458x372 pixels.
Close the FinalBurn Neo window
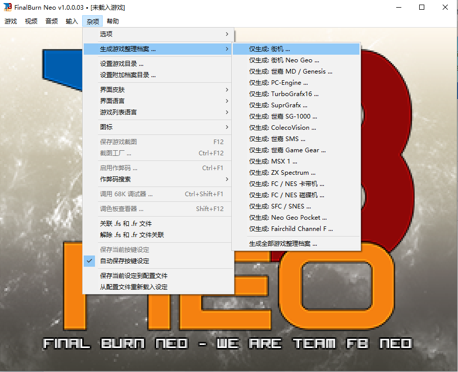tap(445, 7)
